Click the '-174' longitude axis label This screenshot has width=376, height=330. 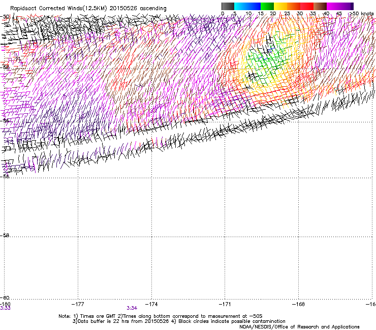pyautogui.click(x=151, y=304)
